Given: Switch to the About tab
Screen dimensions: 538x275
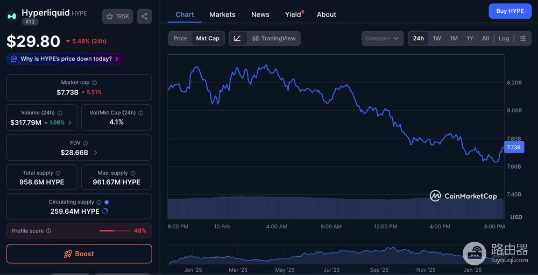Looking at the screenshot, I should pyautogui.click(x=327, y=15).
